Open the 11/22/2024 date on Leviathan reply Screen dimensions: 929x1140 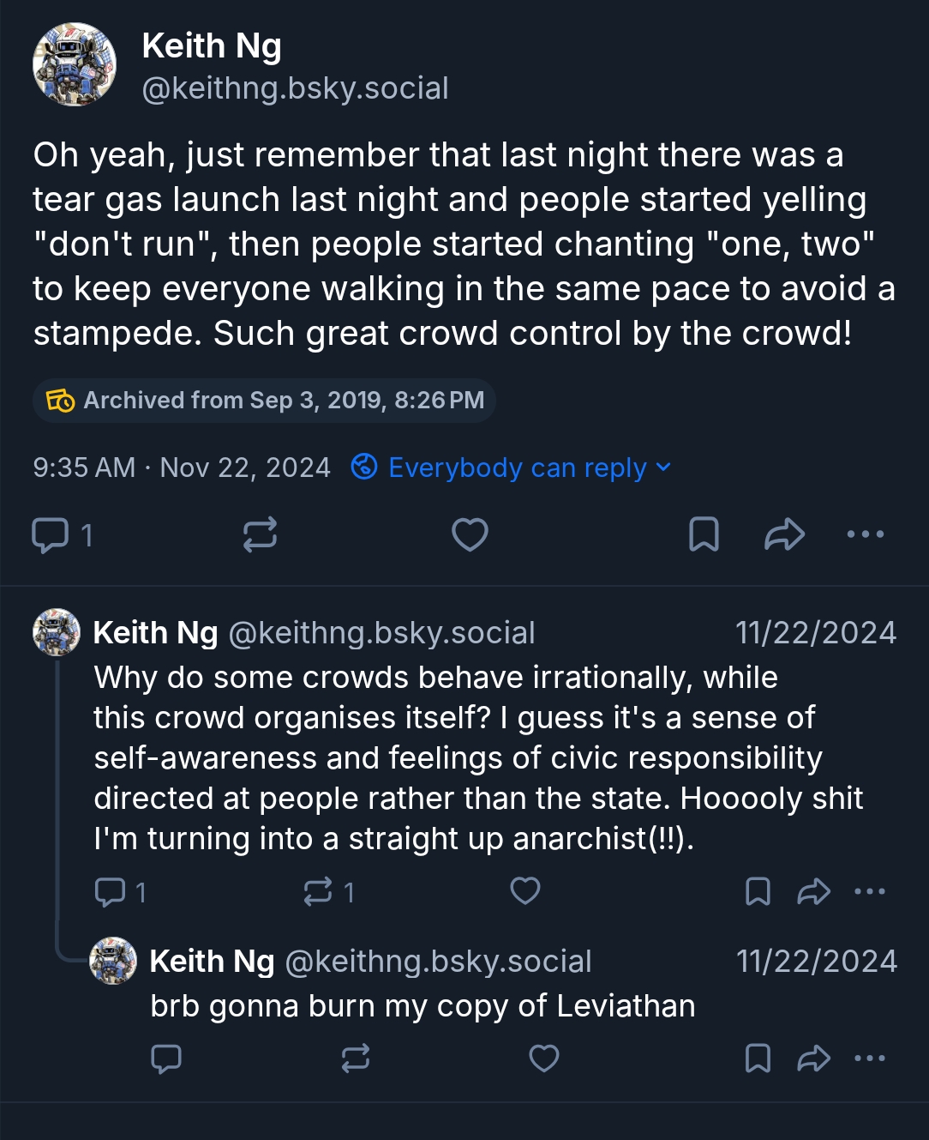[816, 961]
